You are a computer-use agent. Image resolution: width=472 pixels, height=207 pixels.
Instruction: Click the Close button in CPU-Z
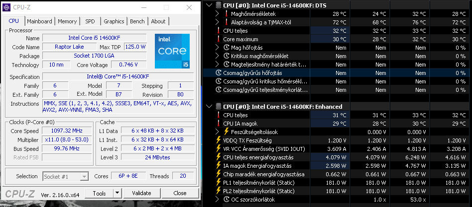coord(180,193)
